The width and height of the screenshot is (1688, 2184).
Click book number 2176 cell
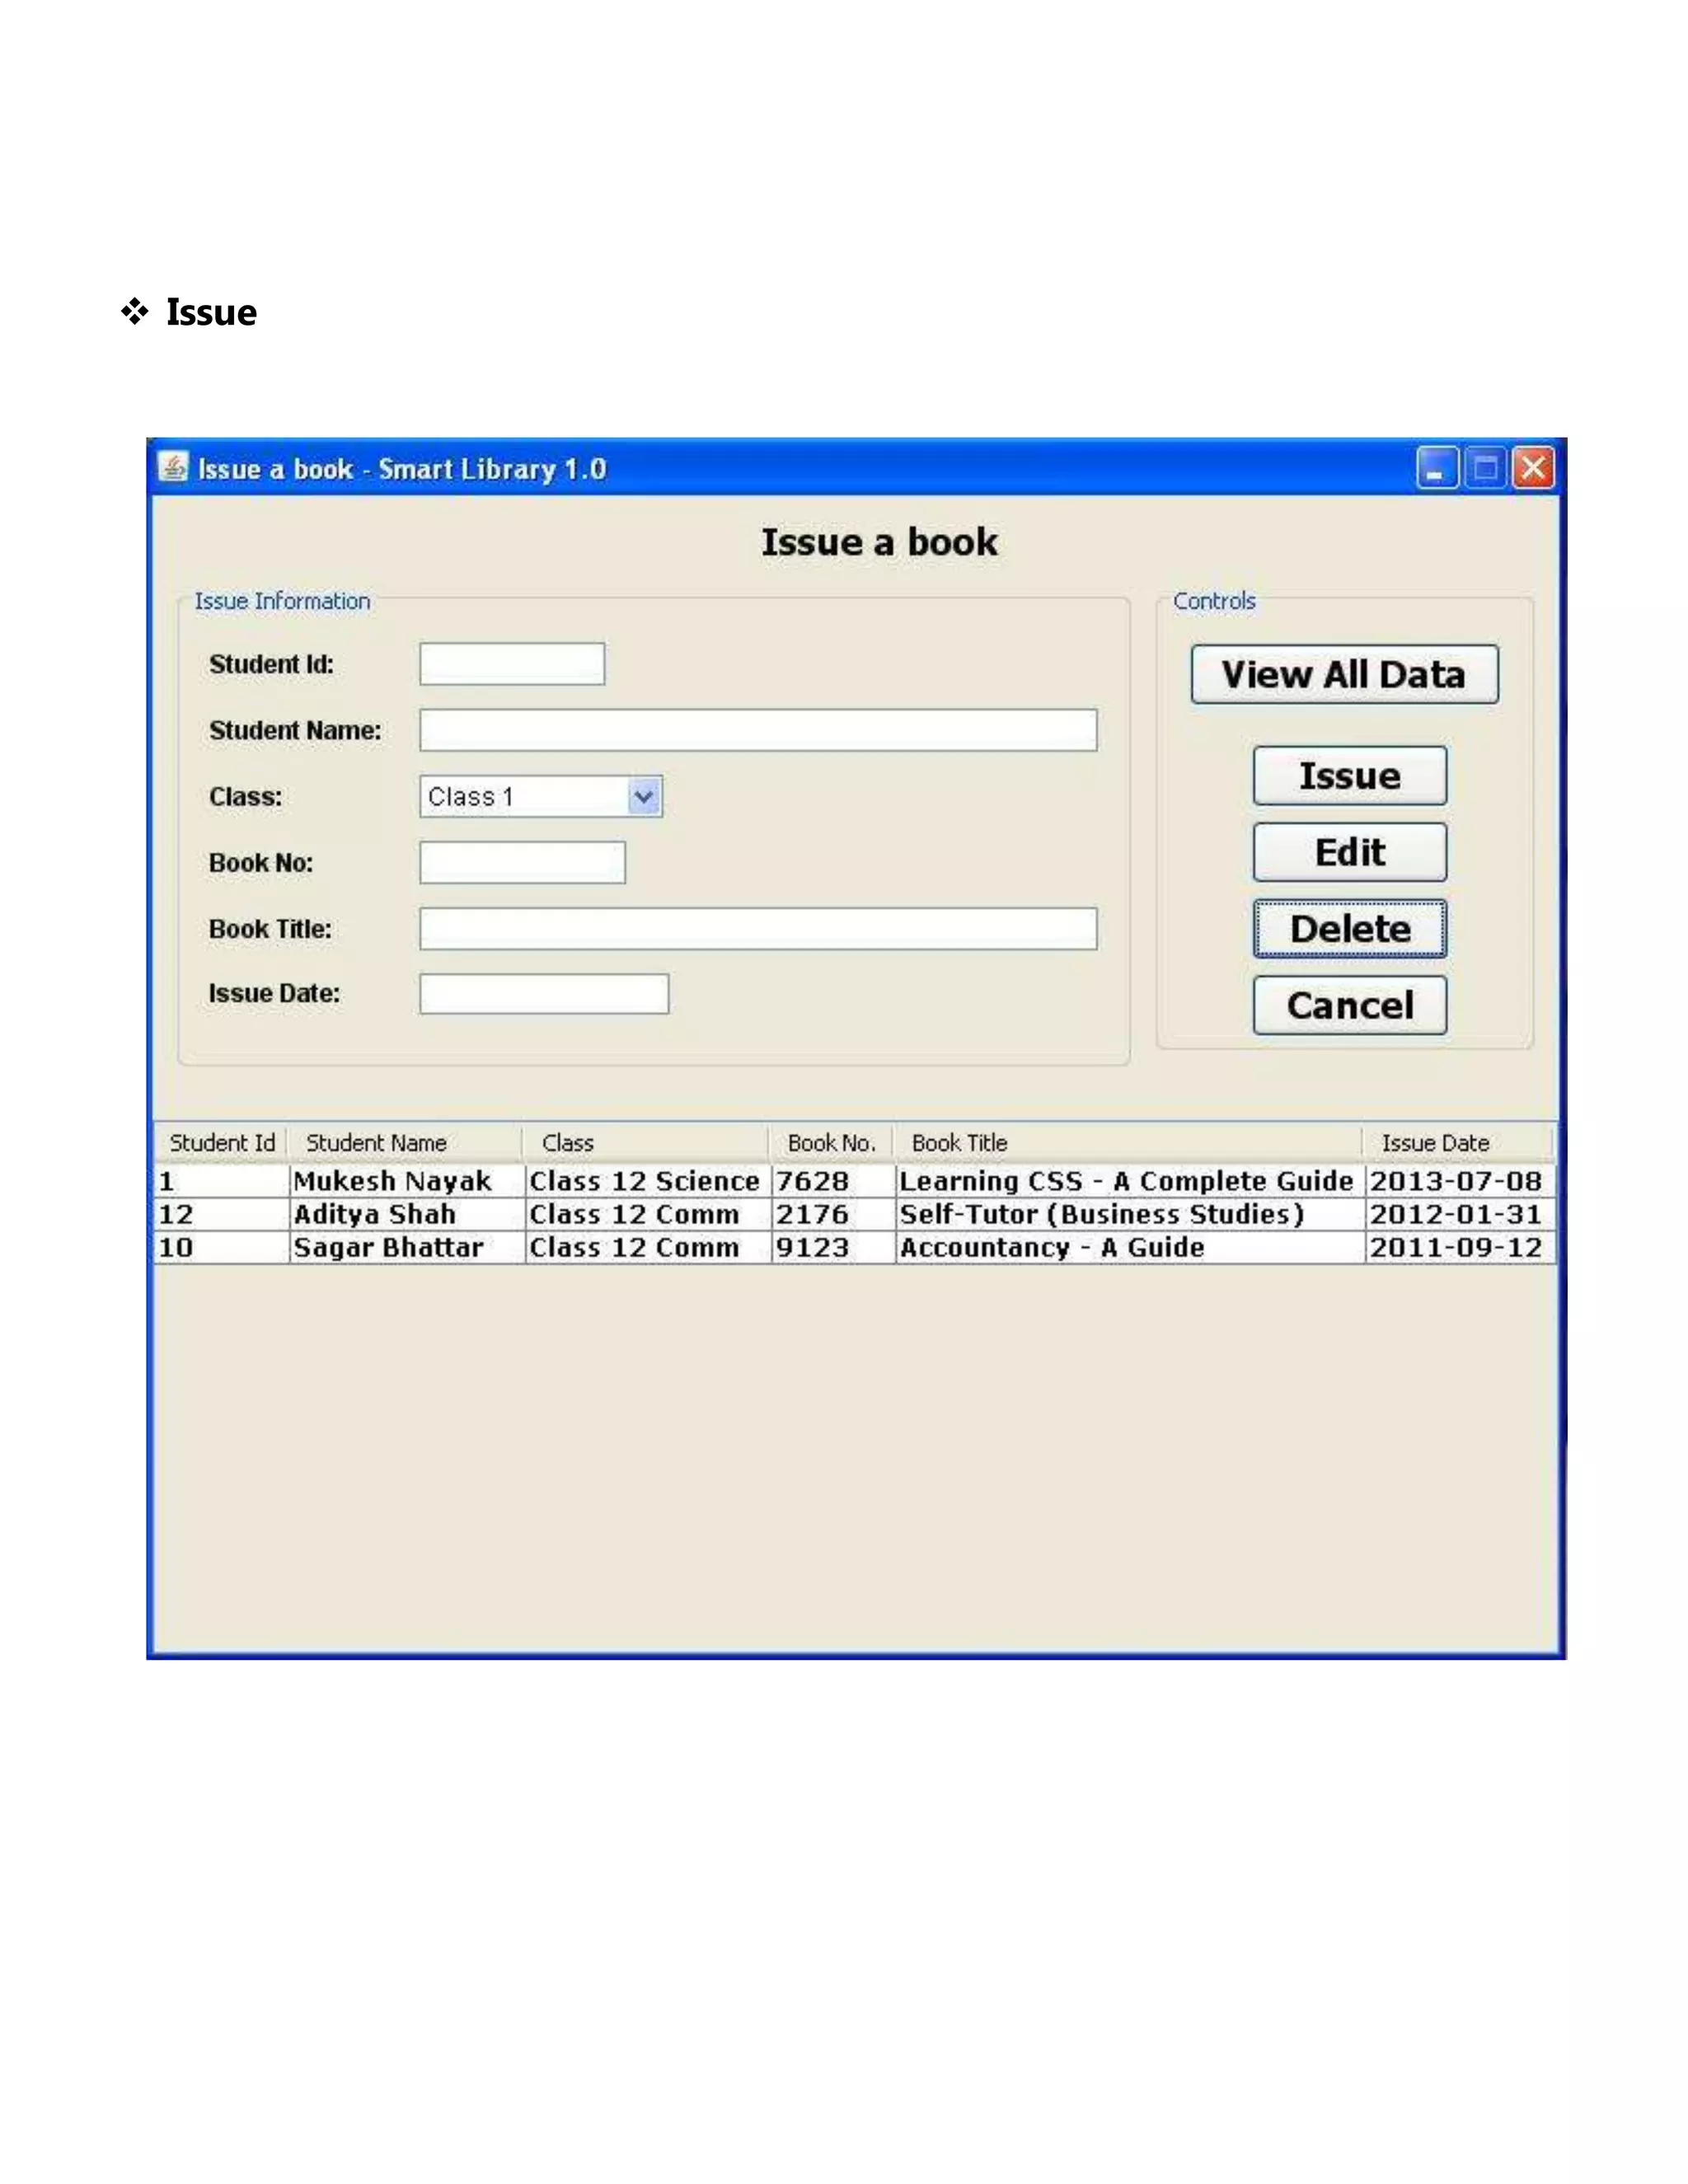pyautogui.click(x=833, y=1214)
